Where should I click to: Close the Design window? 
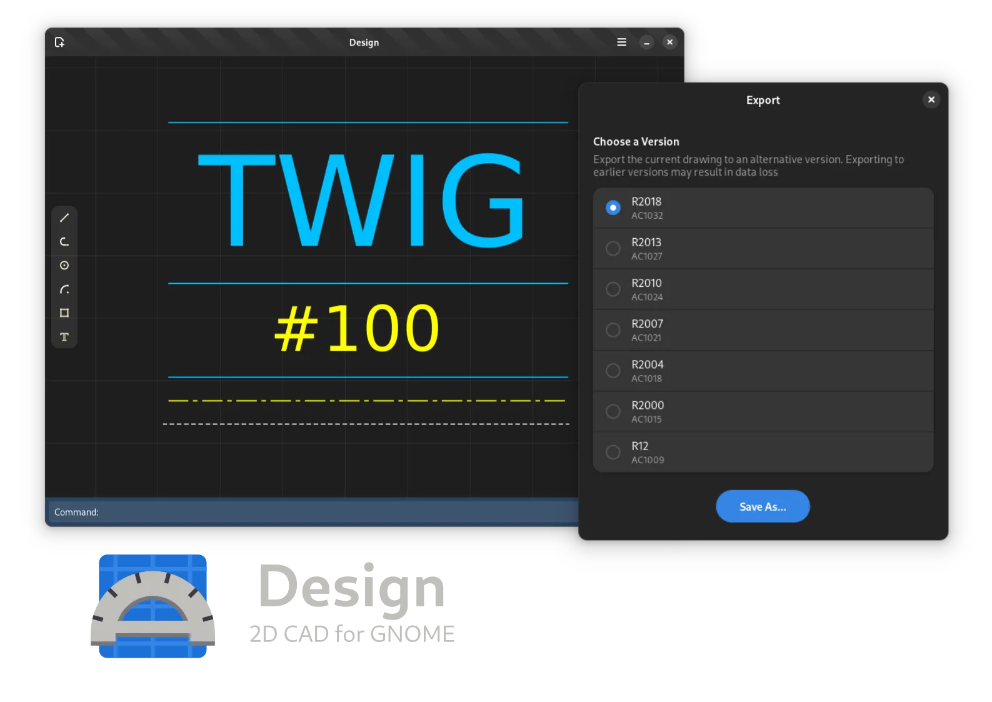click(x=669, y=42)
